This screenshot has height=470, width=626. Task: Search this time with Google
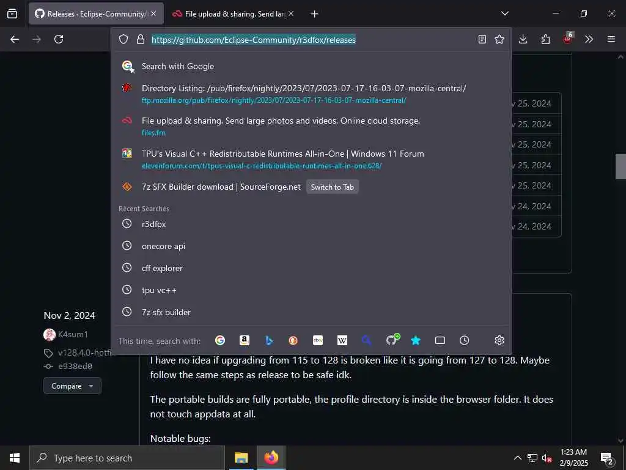tap(220, 340)
